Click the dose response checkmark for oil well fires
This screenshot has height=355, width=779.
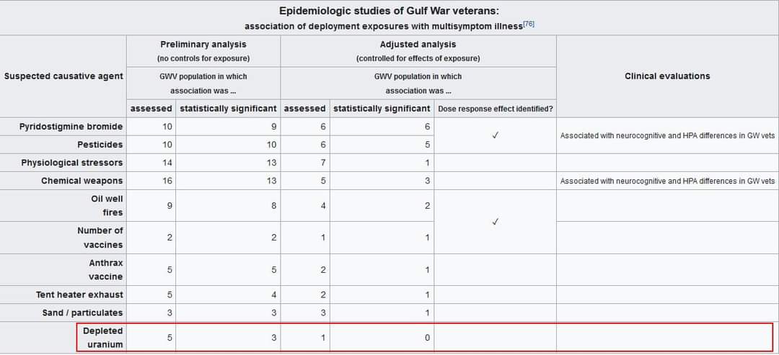click(496, 222)
